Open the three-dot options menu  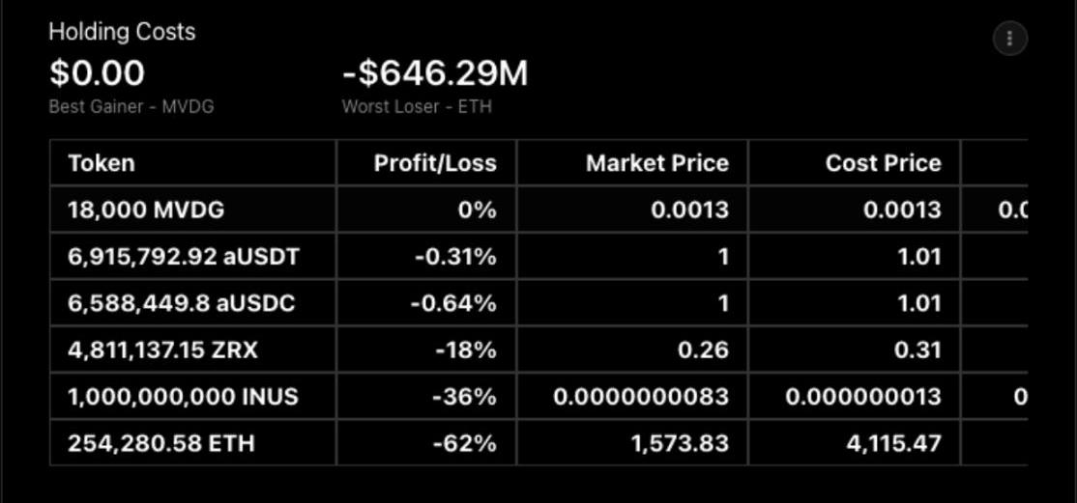[1009, 38]
